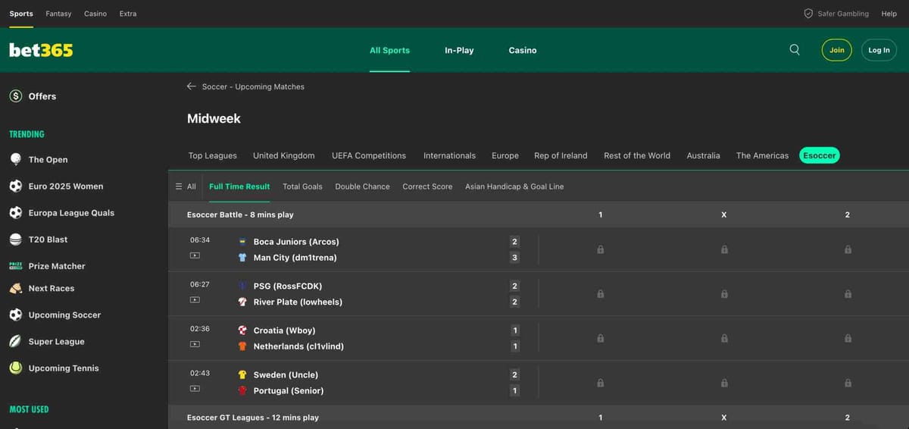Switch to Double Chance market

click(x=362, y=186)
